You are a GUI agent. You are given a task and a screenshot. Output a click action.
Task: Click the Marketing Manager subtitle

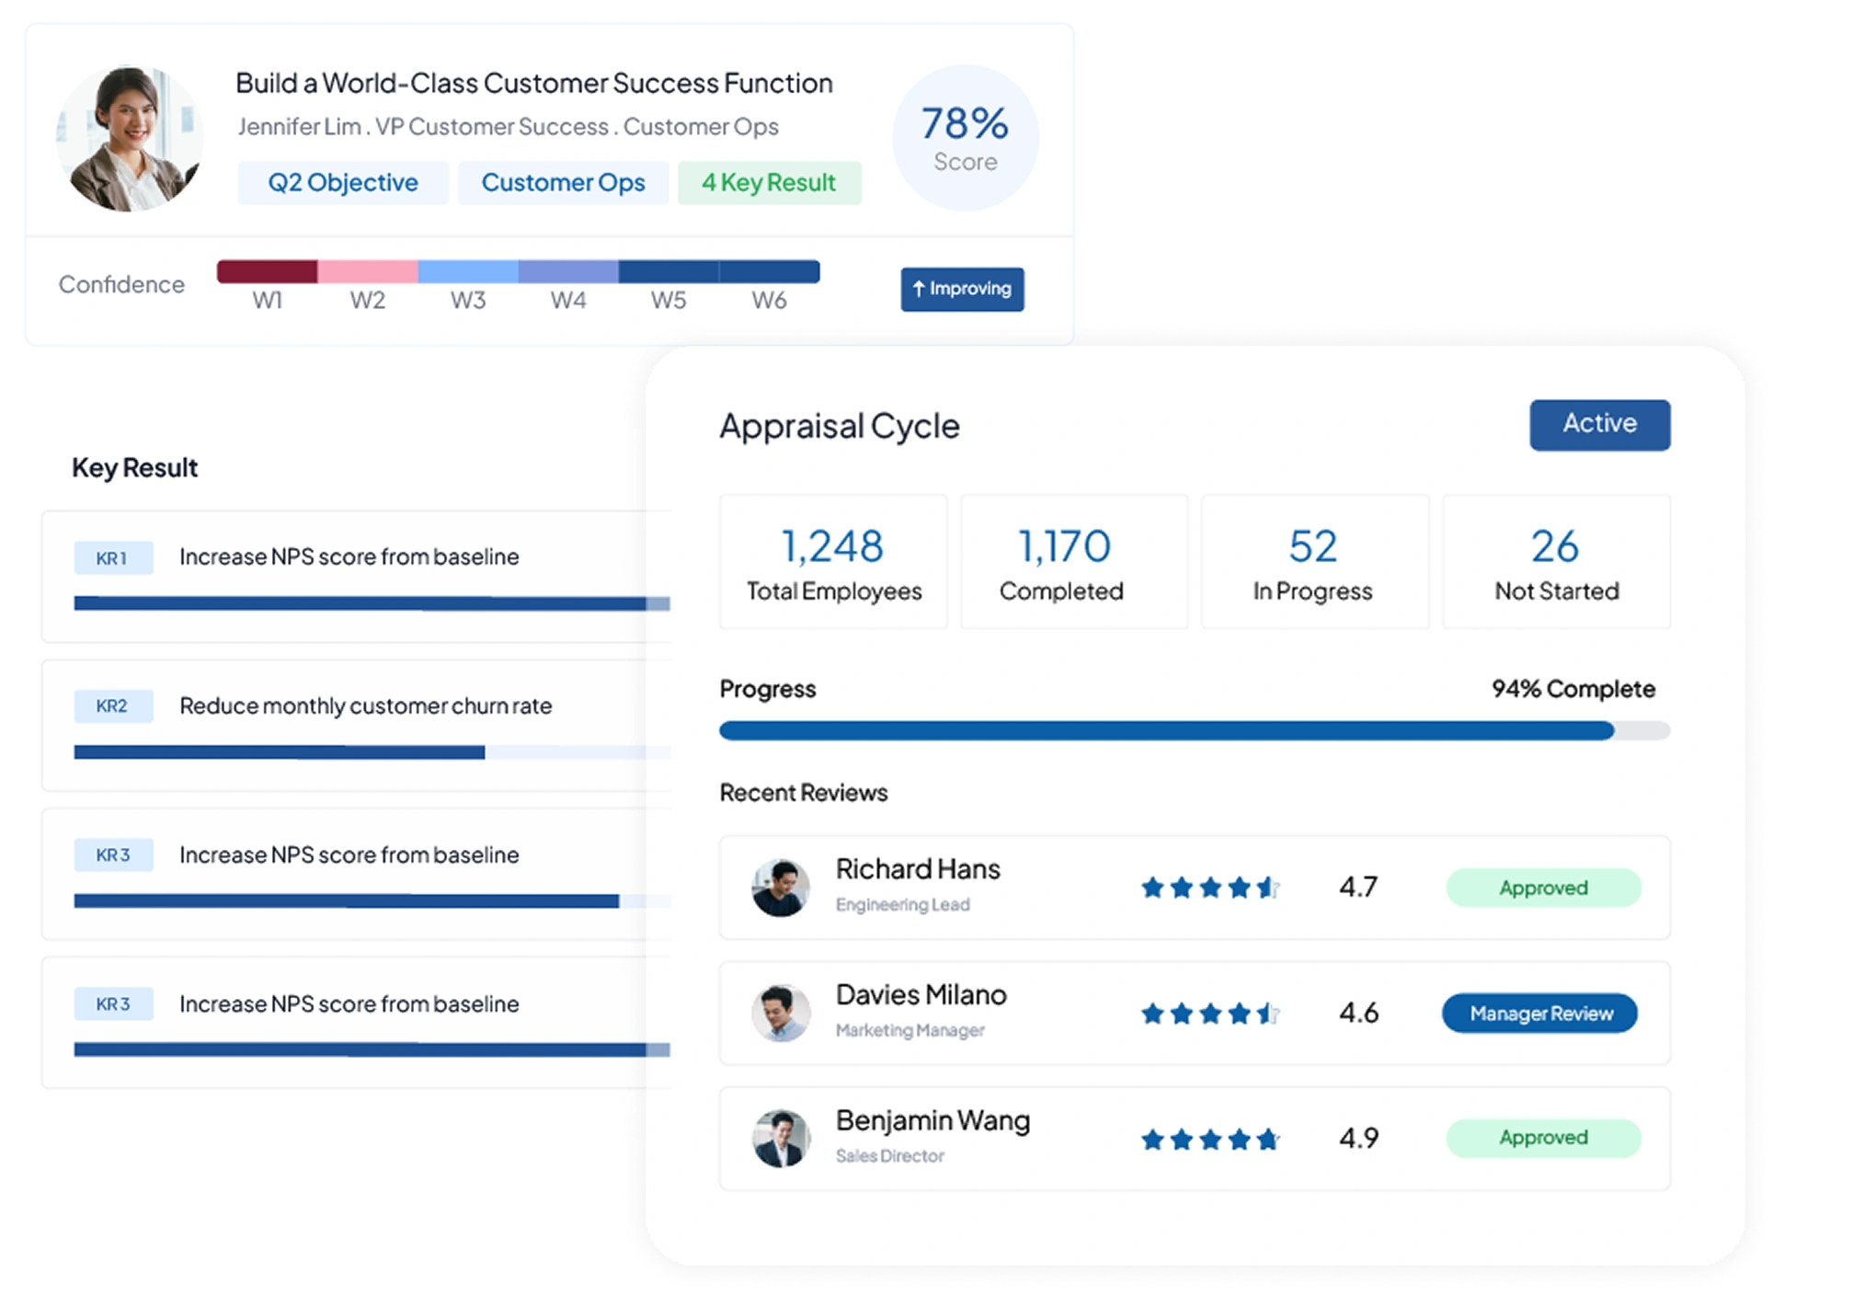(x=910, y=1031)
